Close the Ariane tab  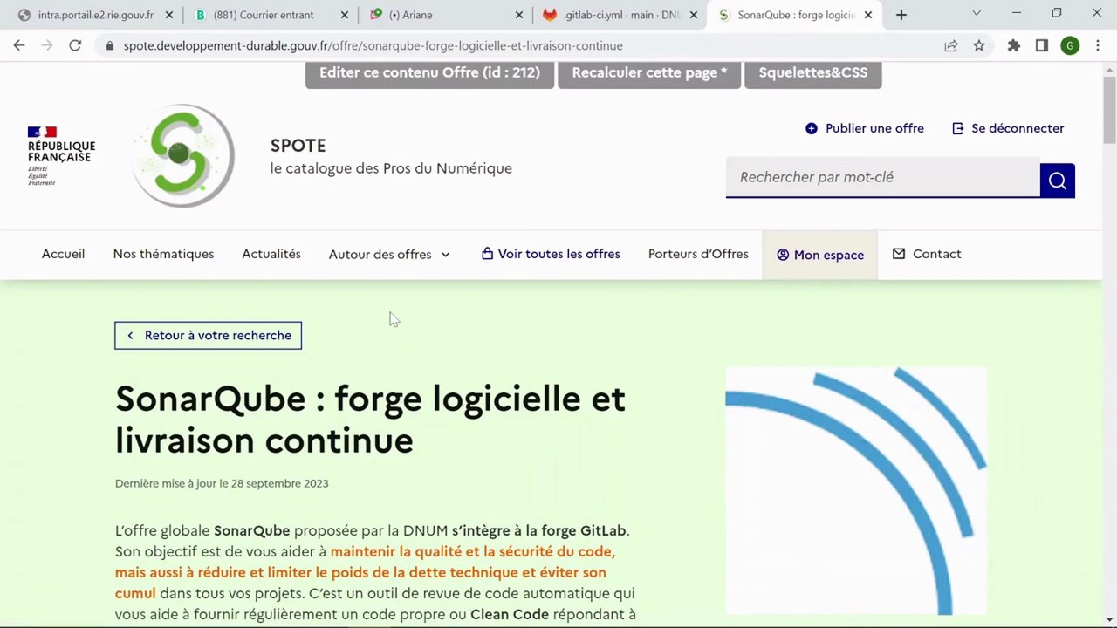click(519, 15)
